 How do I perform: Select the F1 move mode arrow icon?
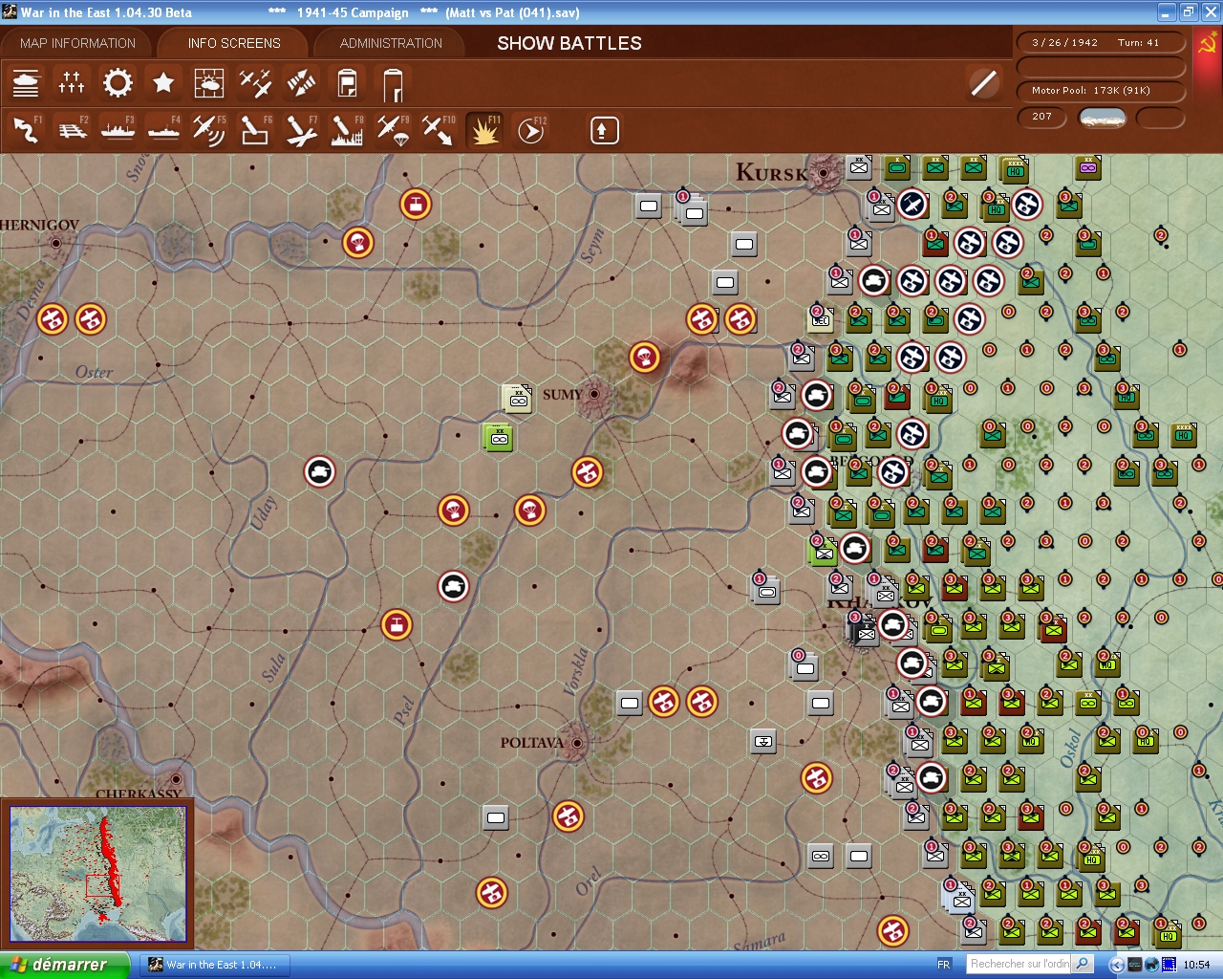26,130
